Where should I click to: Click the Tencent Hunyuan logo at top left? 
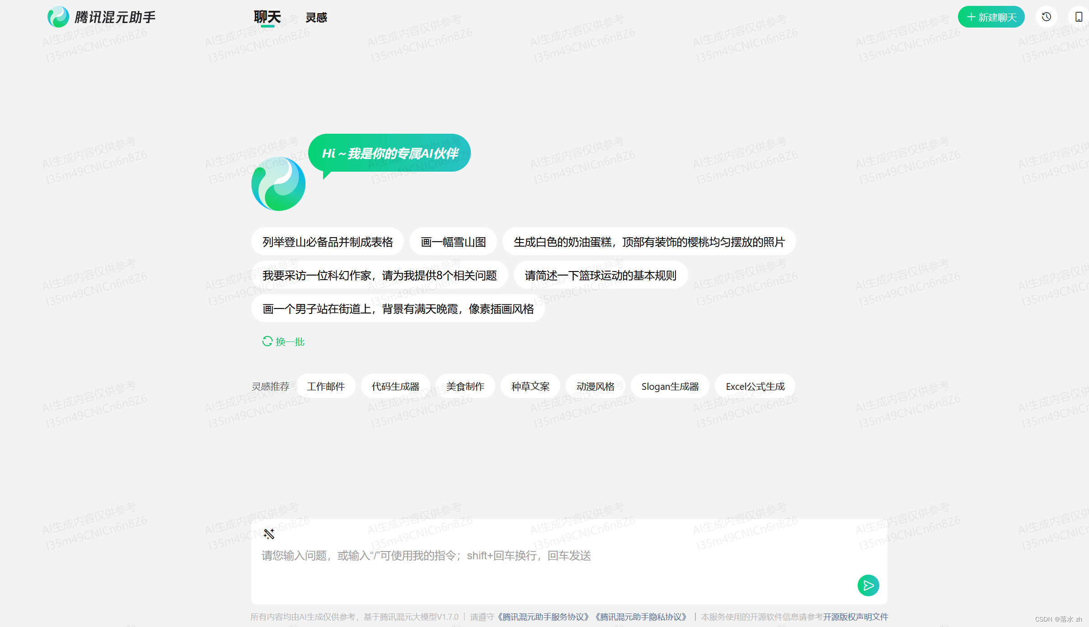[x=58, y=17]
